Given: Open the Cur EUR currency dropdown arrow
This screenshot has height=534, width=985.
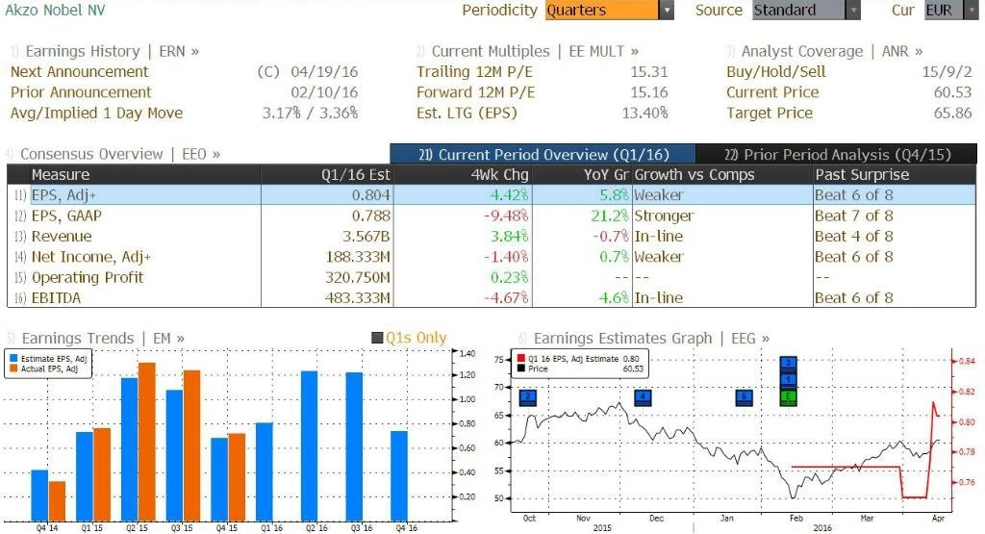Looking at the screenshot, I should [971, 10].
